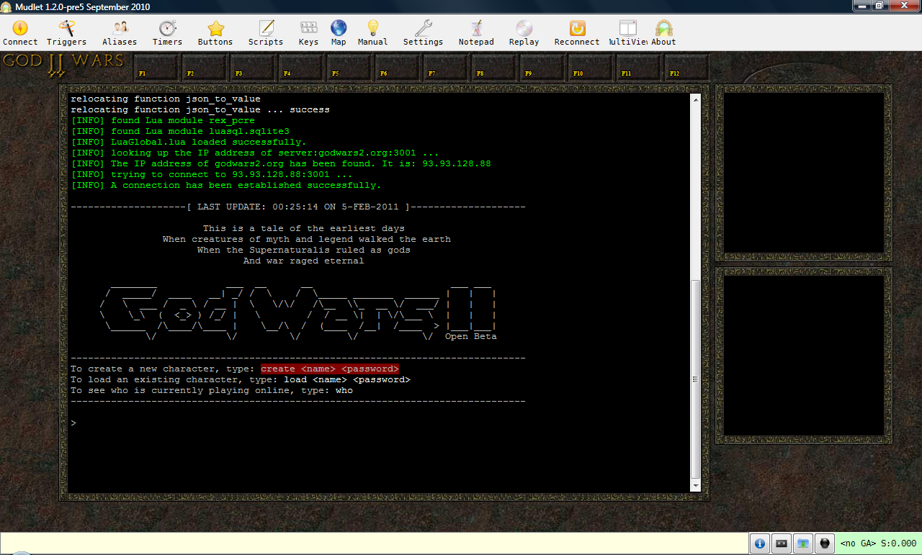Screen dimensions: 922x555
Task: Click the cassette tape replay recording icon
Action: tap(781, 543)
